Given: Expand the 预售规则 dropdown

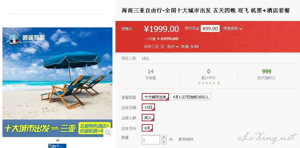Looking at the screenshot, I should click(x=232, y=29).
